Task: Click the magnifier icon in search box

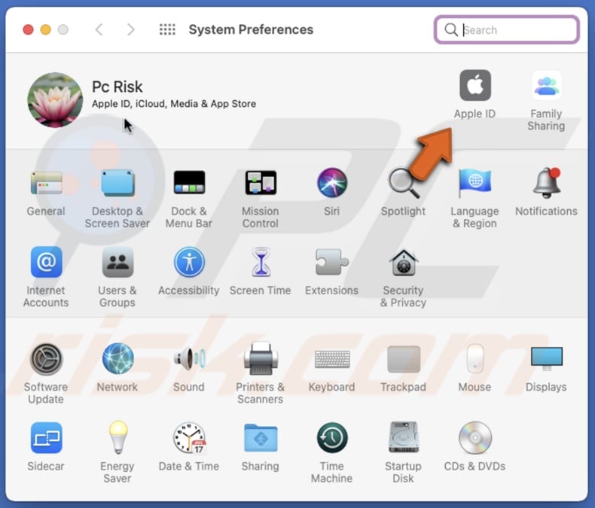Action: 451,29
